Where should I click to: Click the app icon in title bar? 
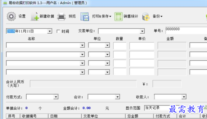click(x=5, y=3)
